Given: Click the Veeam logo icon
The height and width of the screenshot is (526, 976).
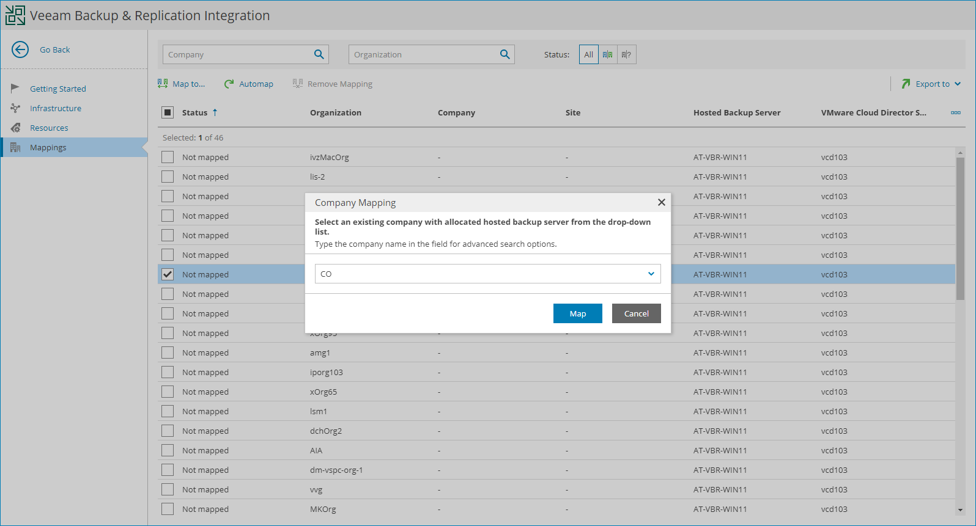Looking at the screenshot, I should [15, 15].
